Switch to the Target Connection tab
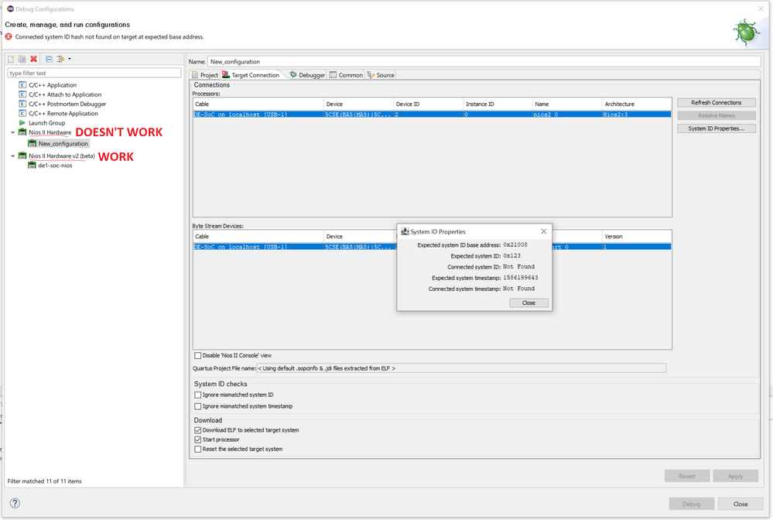 (x=251, y=75)
